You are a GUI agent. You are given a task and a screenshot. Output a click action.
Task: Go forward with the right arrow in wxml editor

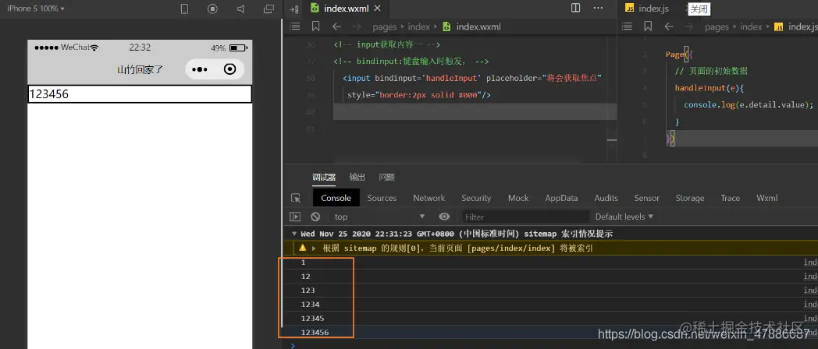tap(357, 26)
